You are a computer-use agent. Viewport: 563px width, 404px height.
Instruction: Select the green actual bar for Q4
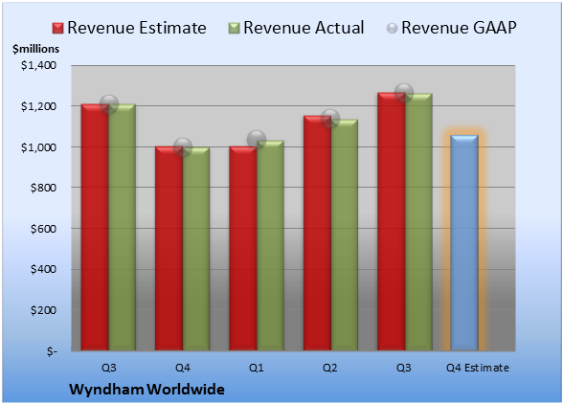pos(196,249)
